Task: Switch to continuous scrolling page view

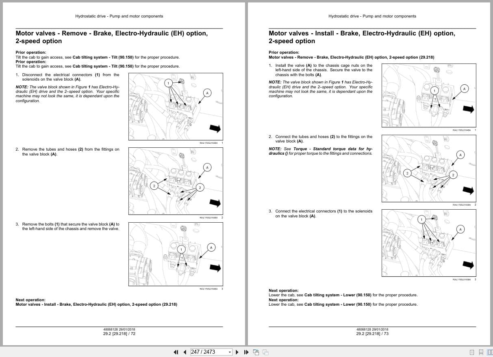Action: (x=481, y=353)
